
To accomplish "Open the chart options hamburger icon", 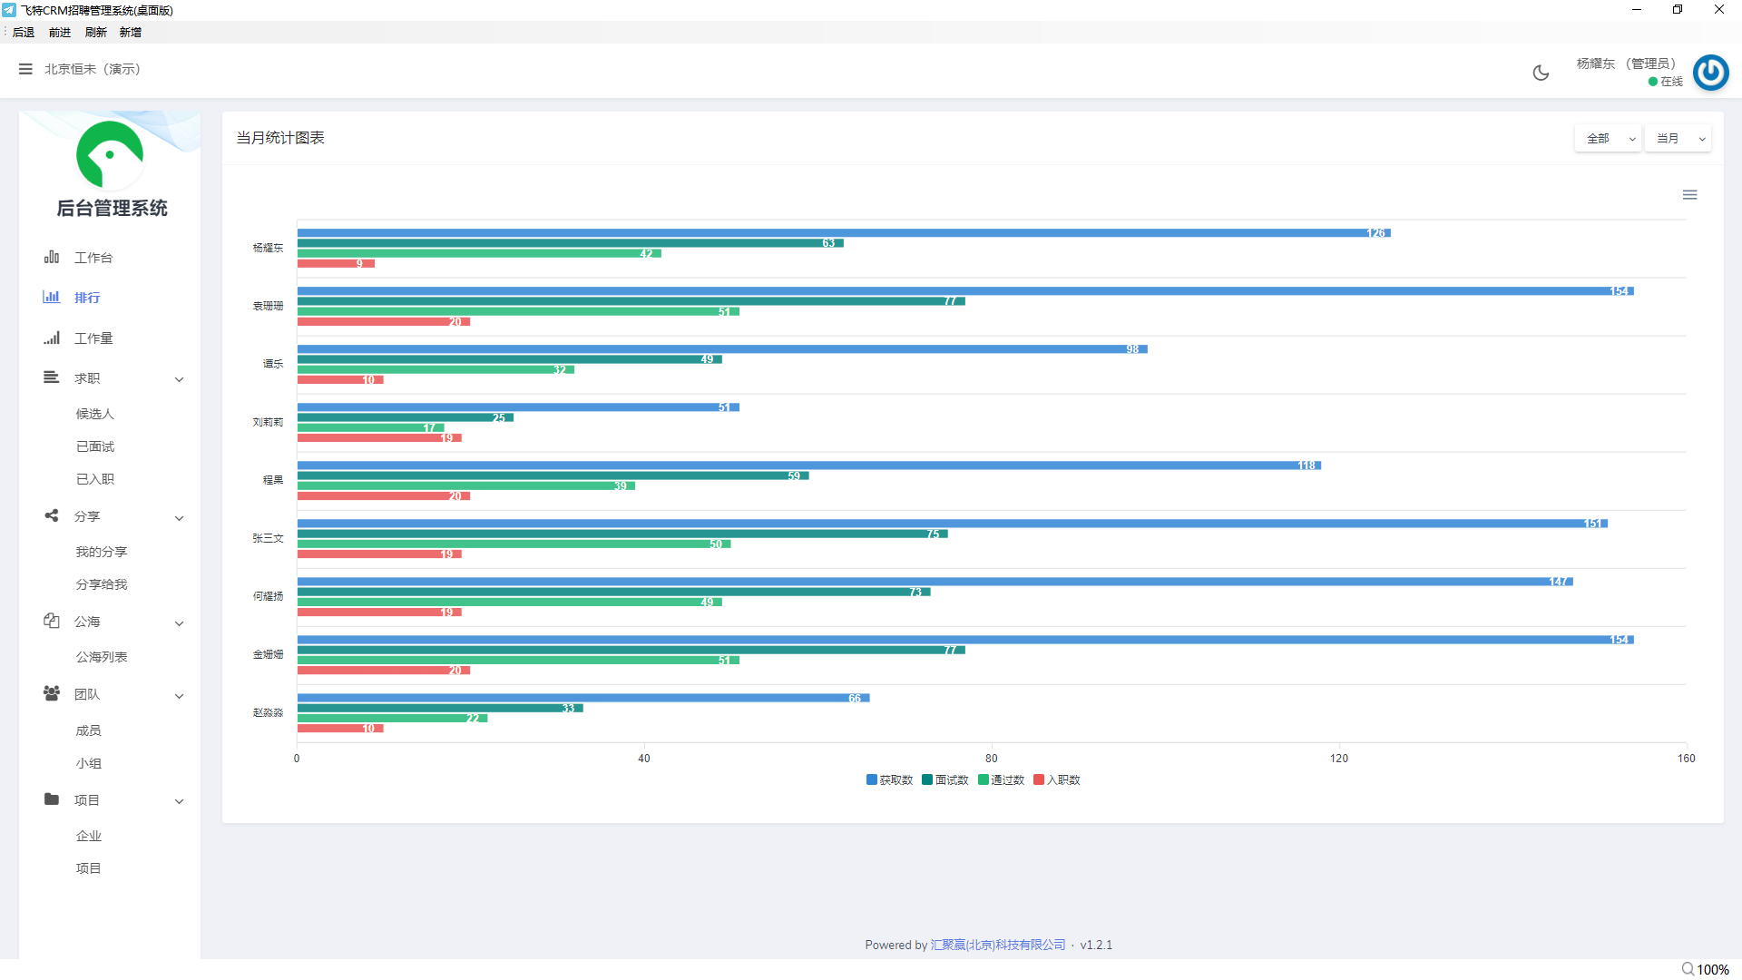I will point(1689,195).
